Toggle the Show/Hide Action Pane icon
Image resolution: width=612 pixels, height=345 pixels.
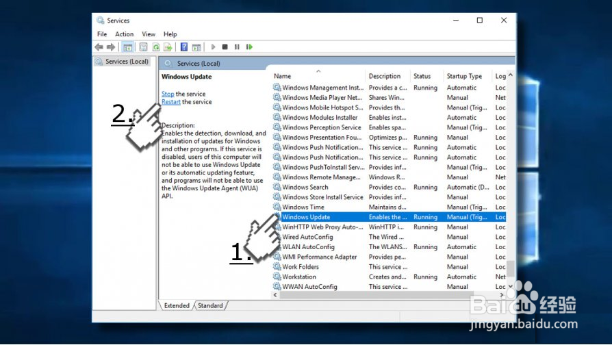196,47
